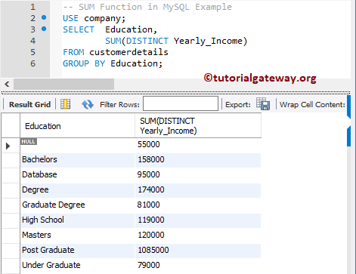The width and height of the screenshot is (356, 274).
Task: Select the row header beside Masters
Action: pyautogui.click(x=11, y=236)
